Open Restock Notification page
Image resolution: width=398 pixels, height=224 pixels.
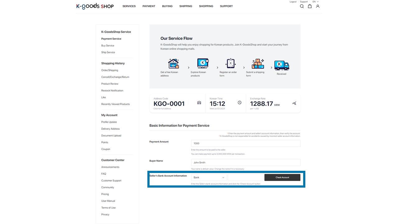(112, 91)
